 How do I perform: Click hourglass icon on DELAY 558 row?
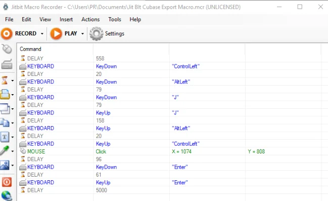(x=23, y=58)
